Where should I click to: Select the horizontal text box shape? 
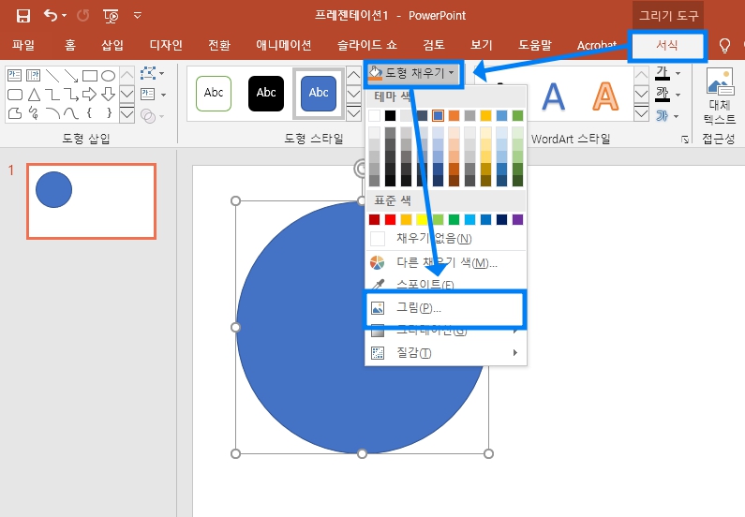(x=15, y=75)
